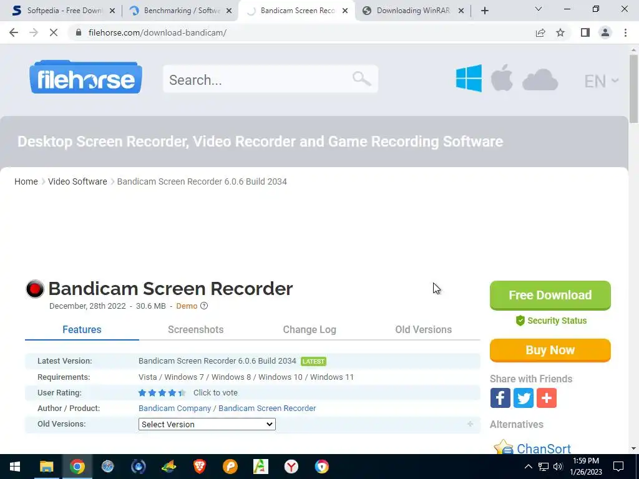Click the Video Software breadcrumb
This screenshot has width=639, height=479.
point(77,181)
